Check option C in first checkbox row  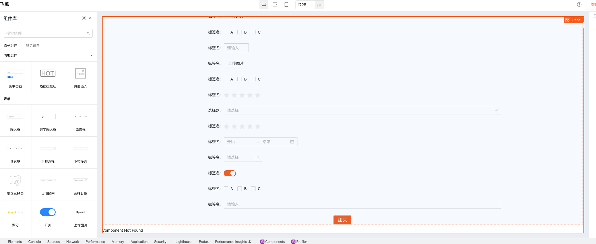click(253, 32)
